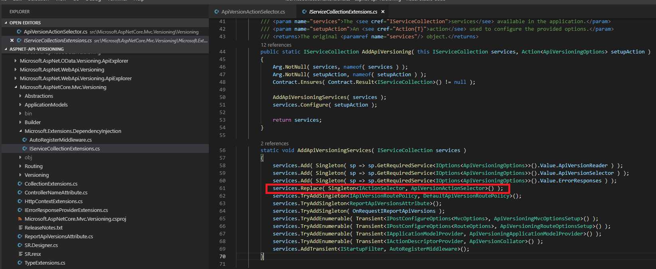Open CollectionExtensions.cs file

coord(51,184)
